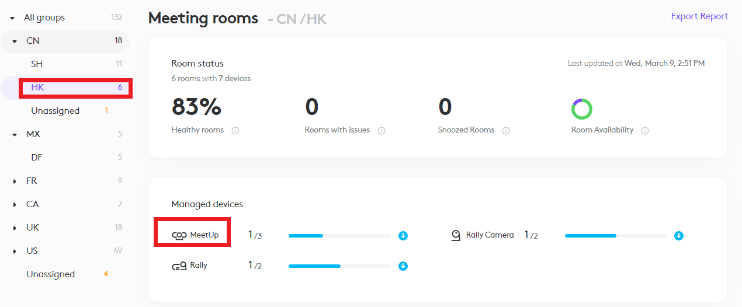
Task: Click the Rally update download icon
Action: pos(403,266)
